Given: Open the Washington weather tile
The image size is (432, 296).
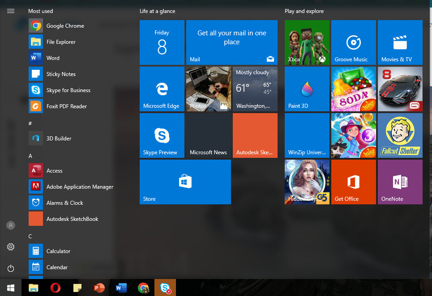Looking at the screenshot, I should [255, 89].
